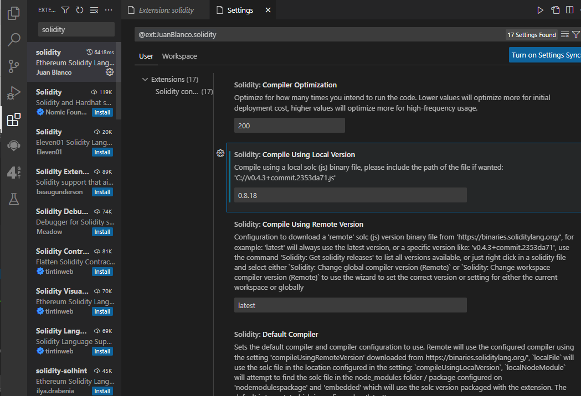Install Eleven01 Solidity extension

coord(102,152)
